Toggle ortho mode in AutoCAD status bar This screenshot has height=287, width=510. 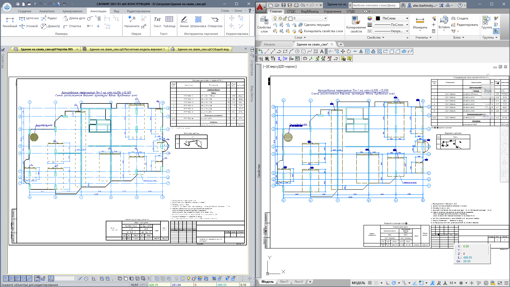click(x=388, y=283)
